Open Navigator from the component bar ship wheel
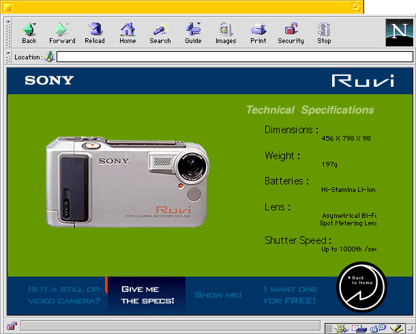416x334 pixels. 340,329
